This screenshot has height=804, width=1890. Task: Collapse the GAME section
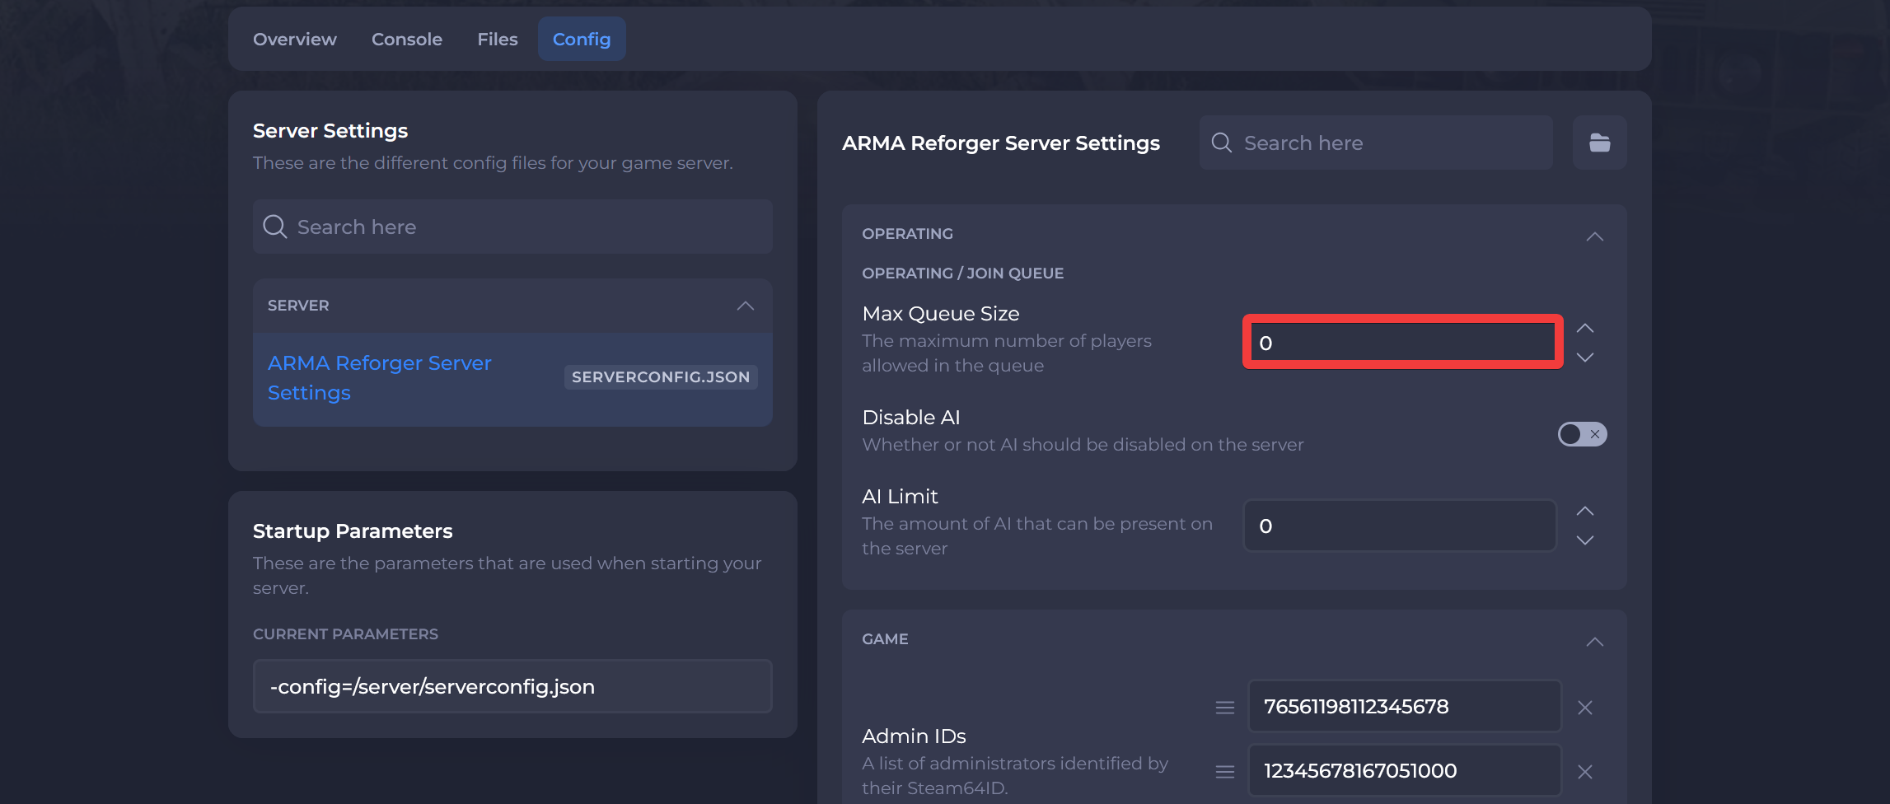pyautogui.click(x=1594, y=642)
